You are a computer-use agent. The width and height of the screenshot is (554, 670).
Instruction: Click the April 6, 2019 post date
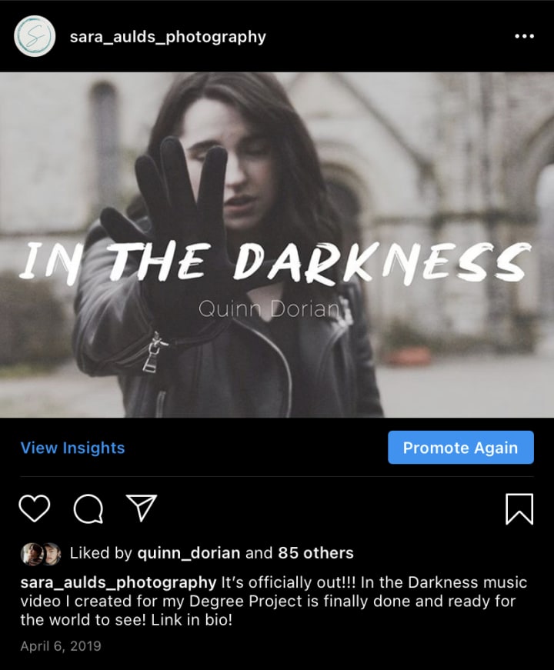click(x=61, y=645)
